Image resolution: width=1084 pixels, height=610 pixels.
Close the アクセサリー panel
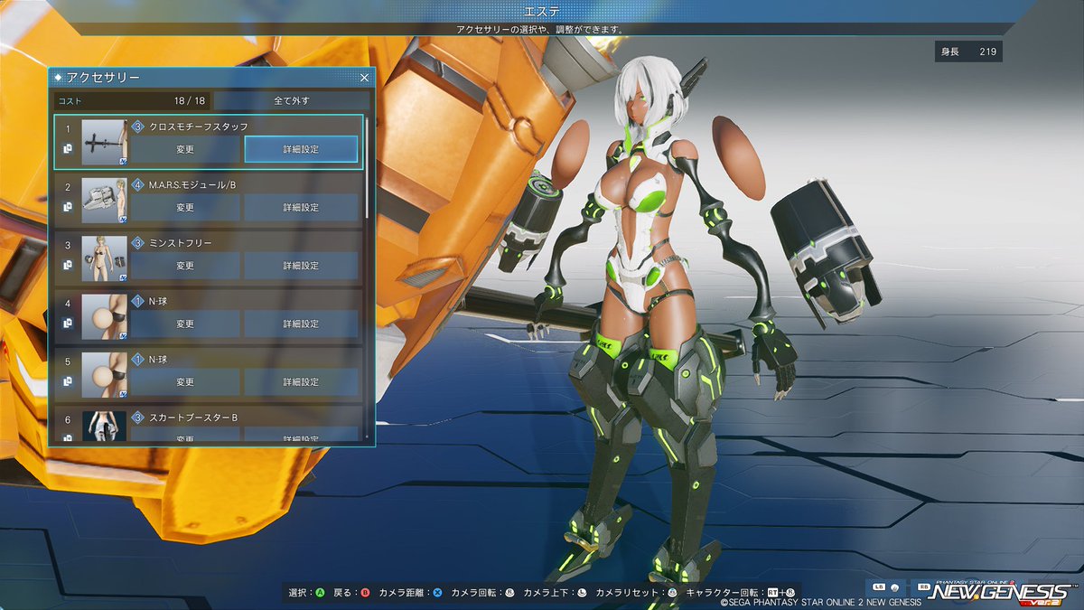364,78
